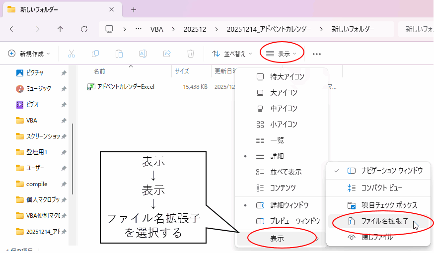Open the 登壇用1 folder
The image size is (434, 253).
37,152
